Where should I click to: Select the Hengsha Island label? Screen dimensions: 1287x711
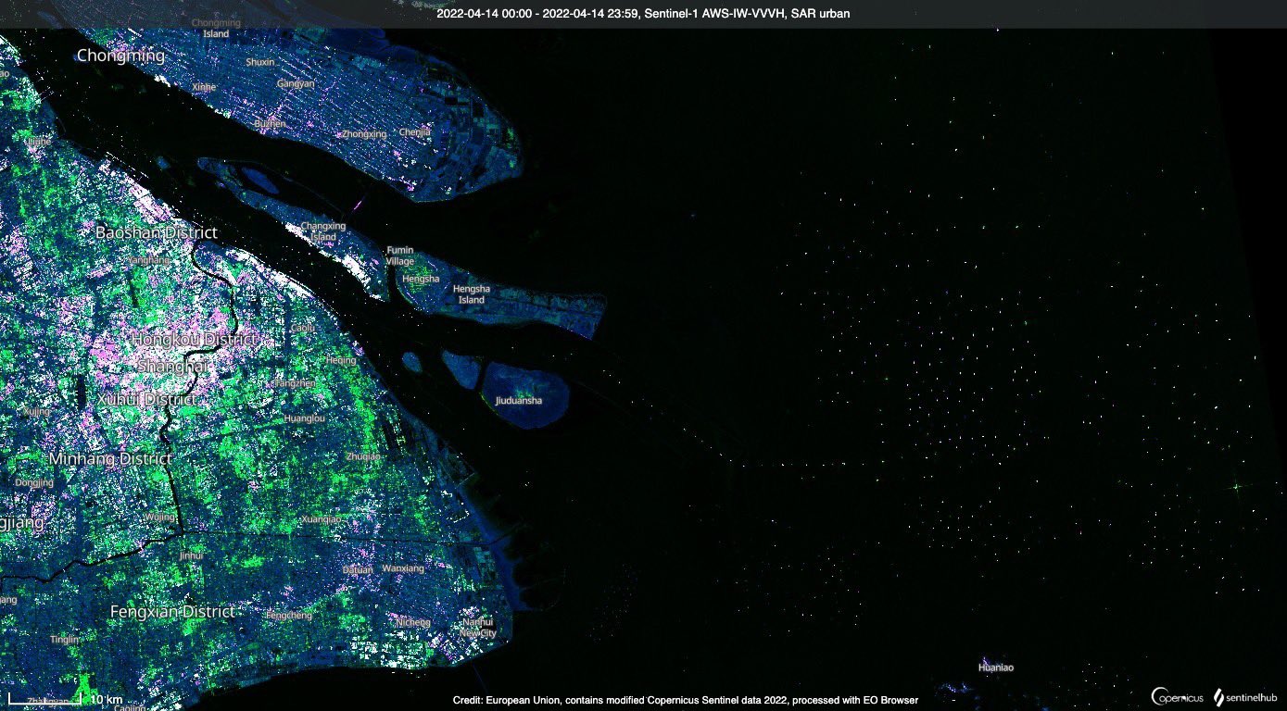471,294
